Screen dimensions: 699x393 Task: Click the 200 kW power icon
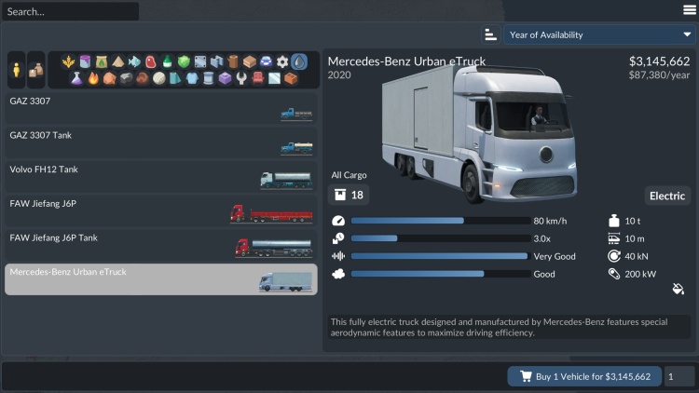pos(614,274)
